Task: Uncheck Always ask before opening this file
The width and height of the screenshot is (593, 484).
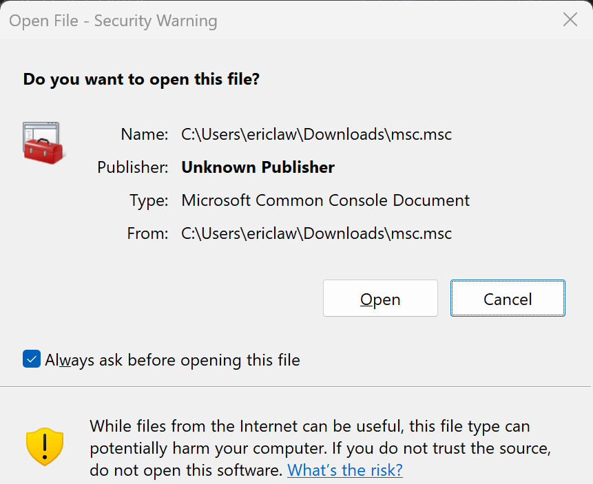Action: point(32,359)
